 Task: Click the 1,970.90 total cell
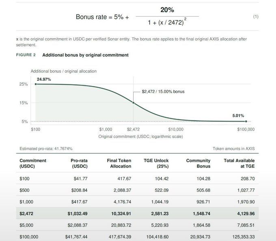(246, 202)
